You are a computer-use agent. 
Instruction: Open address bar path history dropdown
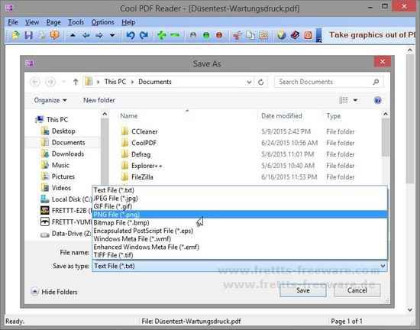249,82
